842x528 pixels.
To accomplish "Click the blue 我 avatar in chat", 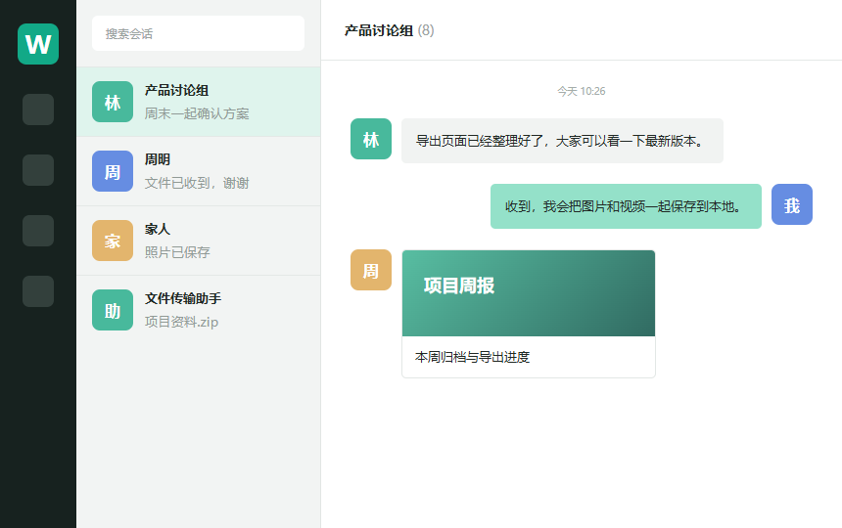I will 792,204.
